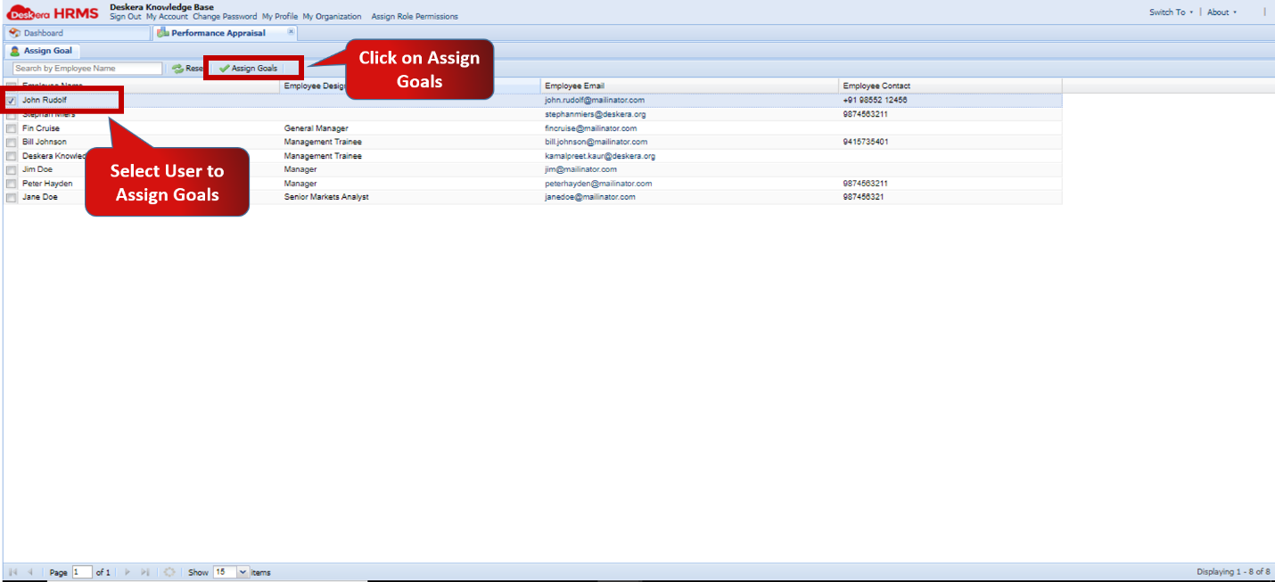Click the green Reset refresh icon
This screenshot has height=582, width=1275.
tap(177, 67)
